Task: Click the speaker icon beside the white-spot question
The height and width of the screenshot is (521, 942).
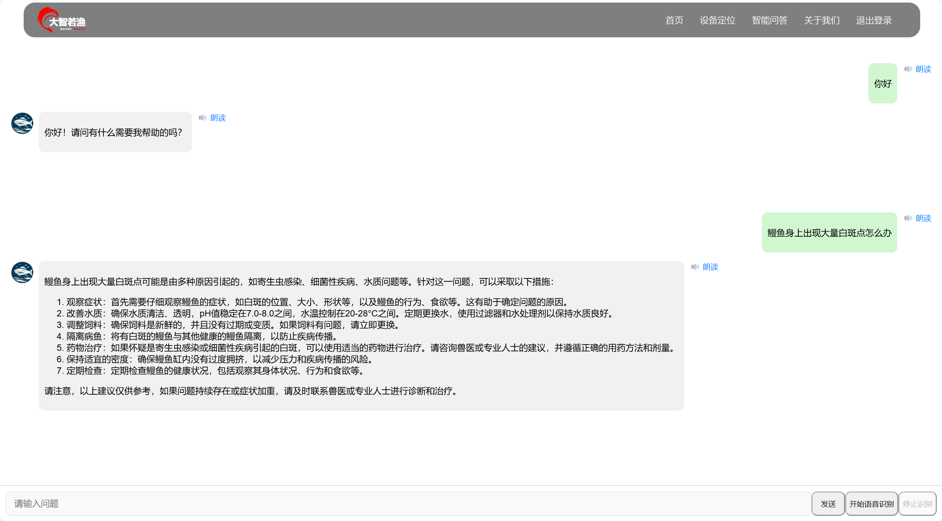Action: pos(908,218)
